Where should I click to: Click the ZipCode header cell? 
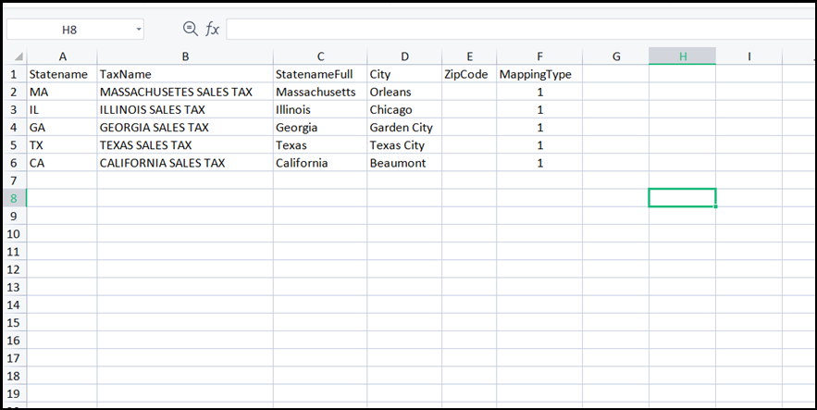(469, 74)
